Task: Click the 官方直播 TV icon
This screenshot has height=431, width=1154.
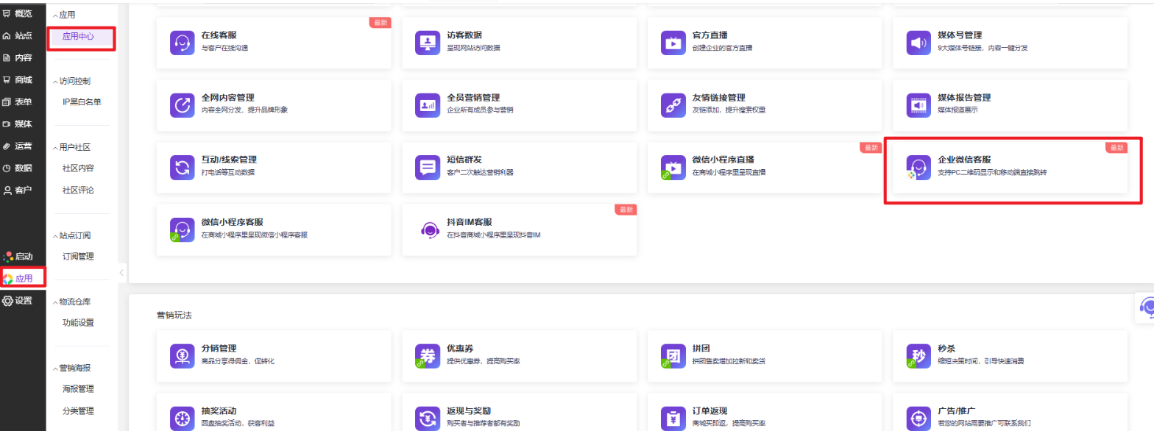Action: point(672,43)
